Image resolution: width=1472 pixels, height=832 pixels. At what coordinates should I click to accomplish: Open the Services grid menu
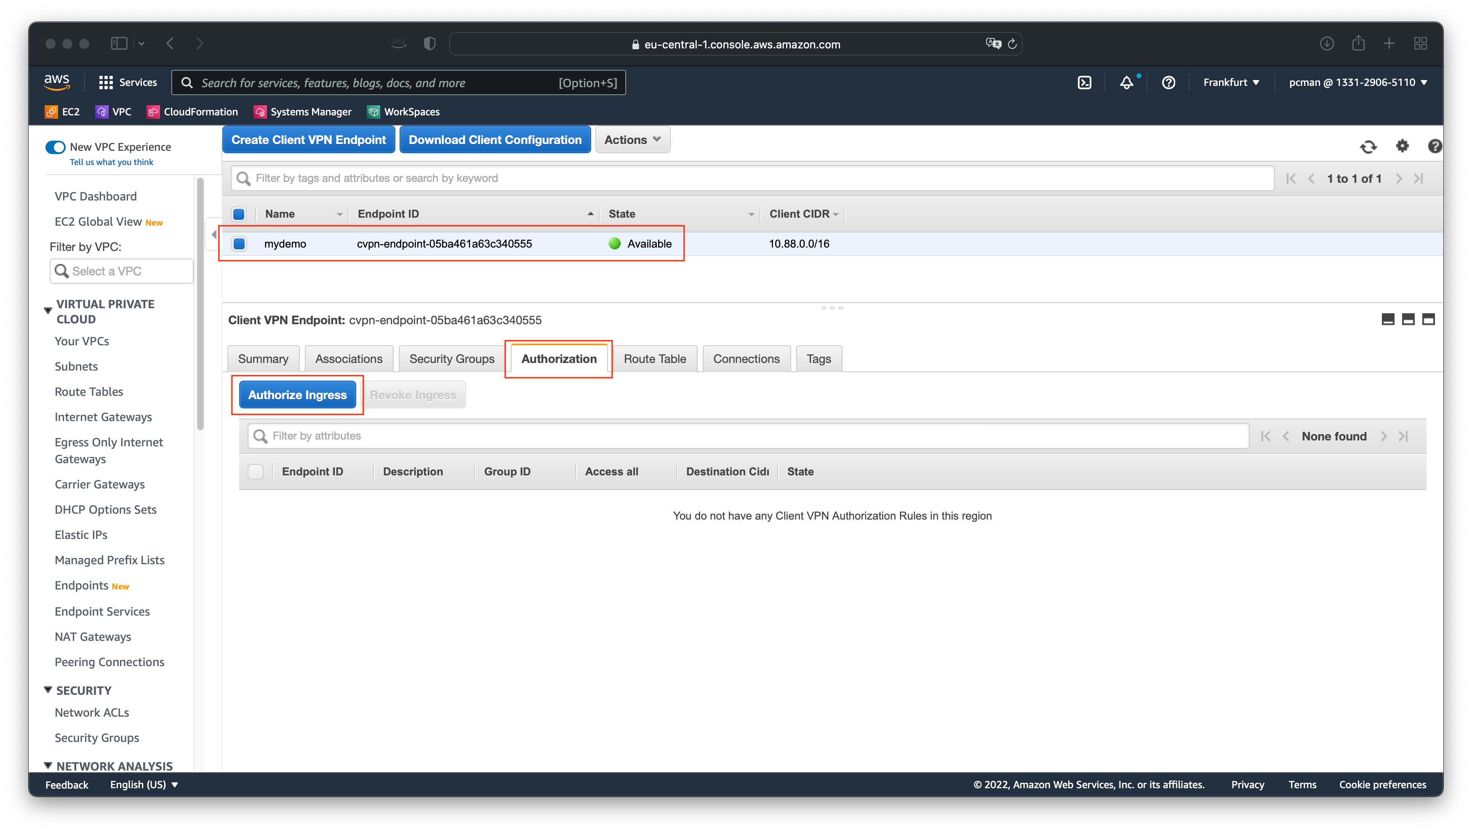(128, 82)
